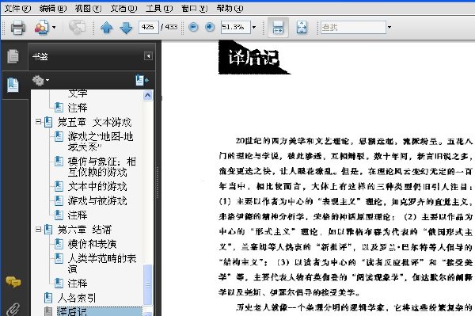Image resolution: width=475 pixels, height=316 pixels.
Task: Open the 编辑 menu
Action: 53,9
